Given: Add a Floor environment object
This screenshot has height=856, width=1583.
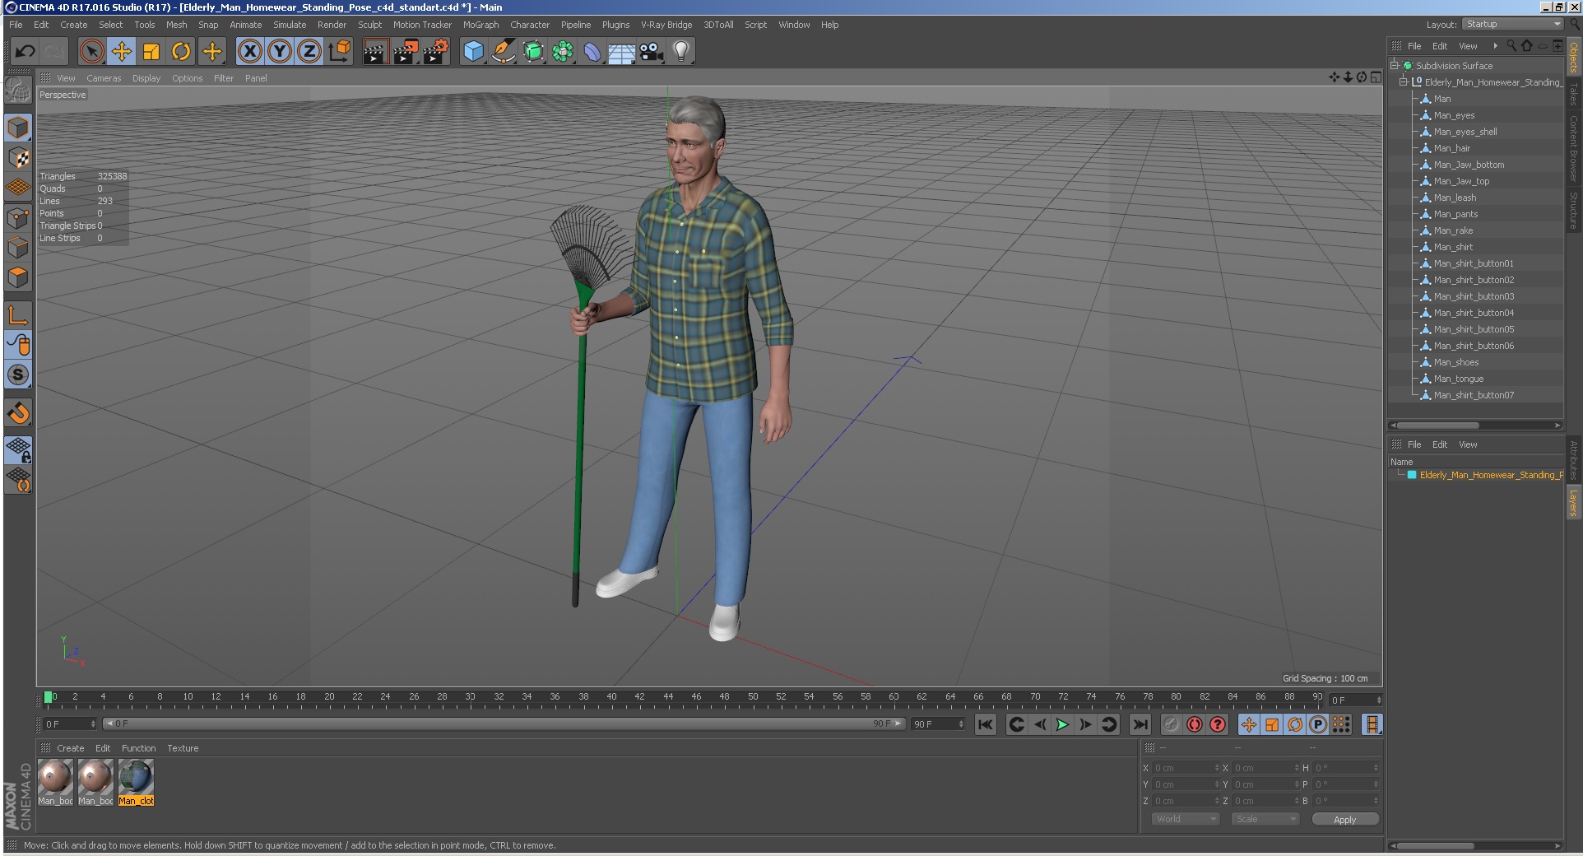Looking at the screenshot, I should click(x=622, y=52).
